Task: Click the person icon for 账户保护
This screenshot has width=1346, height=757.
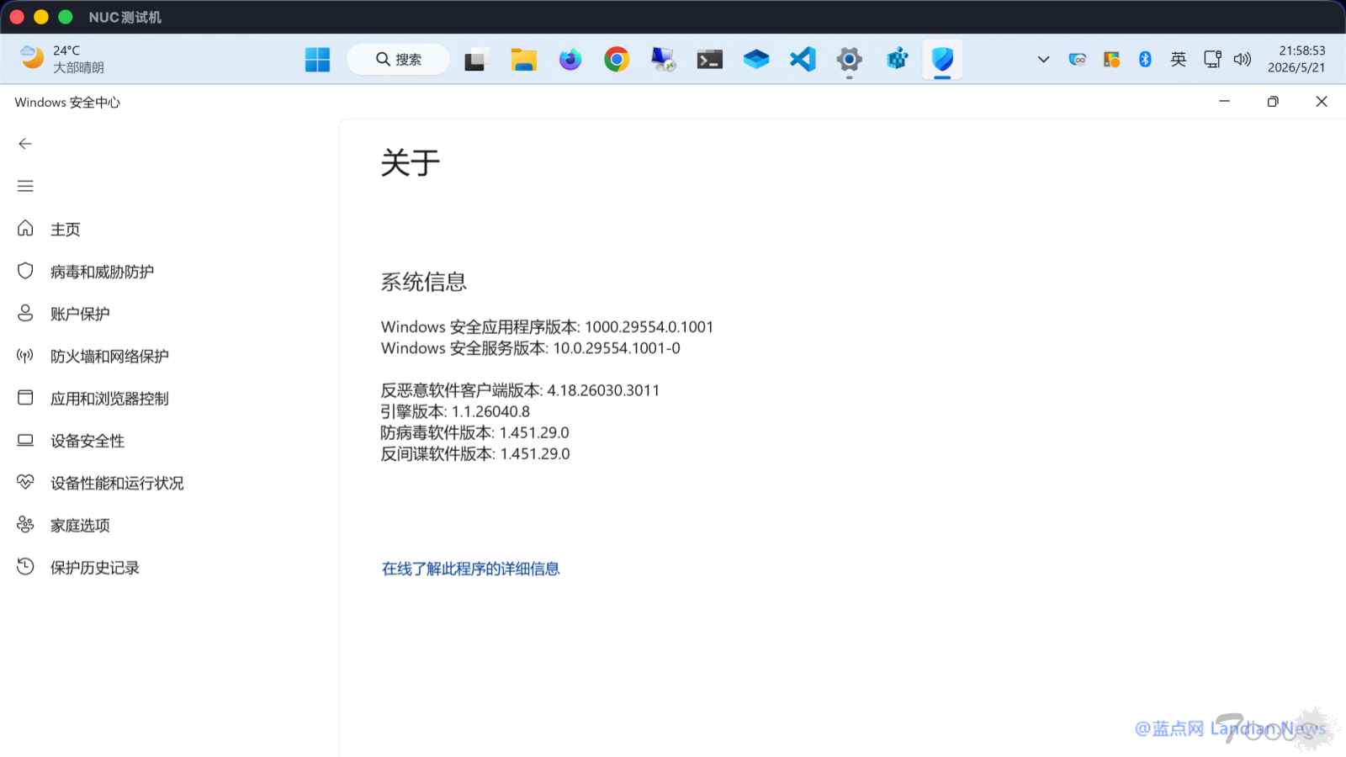Action: click(x=25, y=313)
